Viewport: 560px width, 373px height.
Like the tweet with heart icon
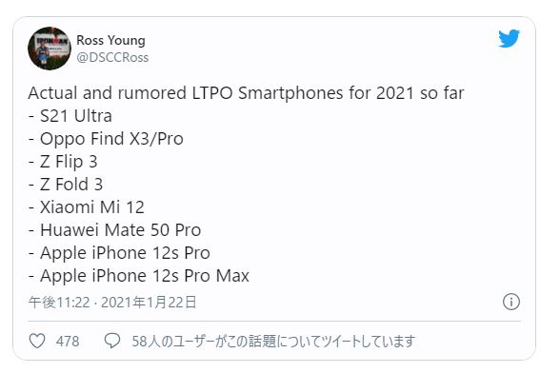pos(37,341)
